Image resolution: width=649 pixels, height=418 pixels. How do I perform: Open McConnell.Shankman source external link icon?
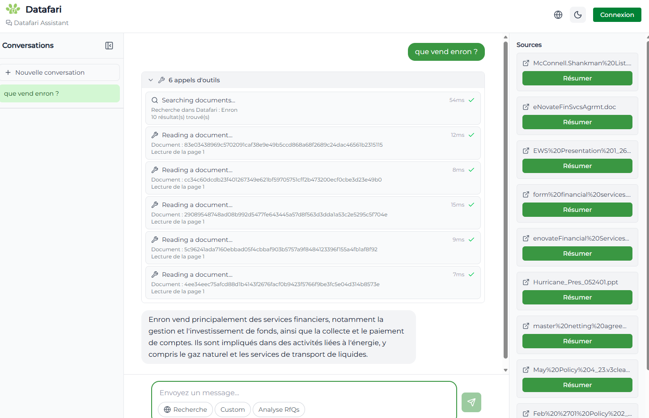(x=526, y=63)
